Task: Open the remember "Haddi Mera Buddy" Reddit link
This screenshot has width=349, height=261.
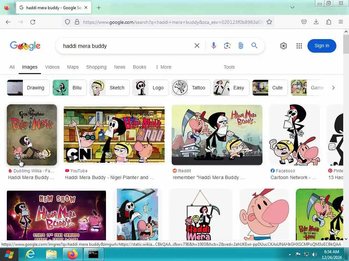Action: pos(209,177)
